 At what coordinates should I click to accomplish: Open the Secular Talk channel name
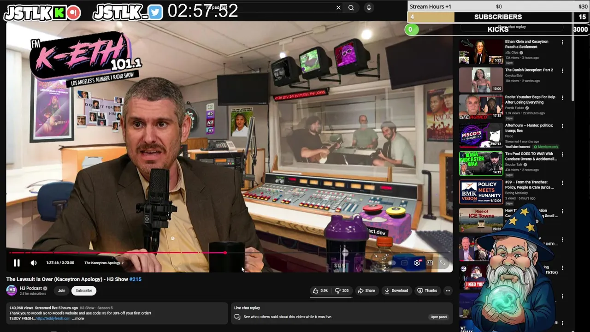514,165
